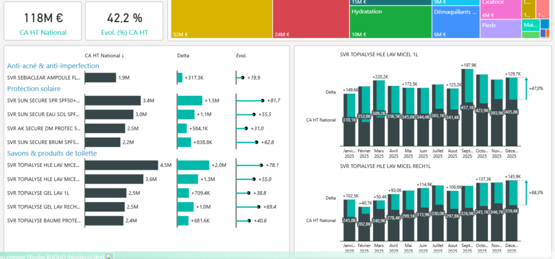Select the +2,0M teal Delta bar
Viewport: 555px width, 259px height.
pyautogui.click(x=193, y=165)
